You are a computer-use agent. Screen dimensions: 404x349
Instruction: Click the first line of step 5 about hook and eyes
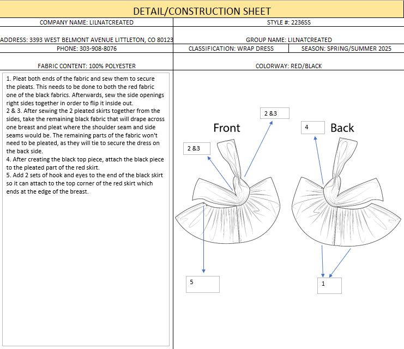(85, 175)
